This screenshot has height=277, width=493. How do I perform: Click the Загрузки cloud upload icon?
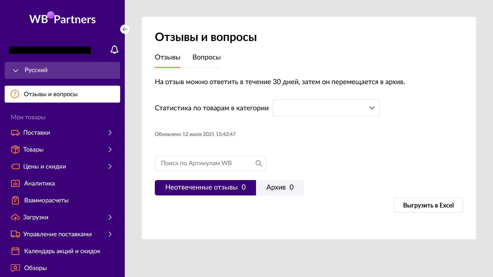click(15, 217)
